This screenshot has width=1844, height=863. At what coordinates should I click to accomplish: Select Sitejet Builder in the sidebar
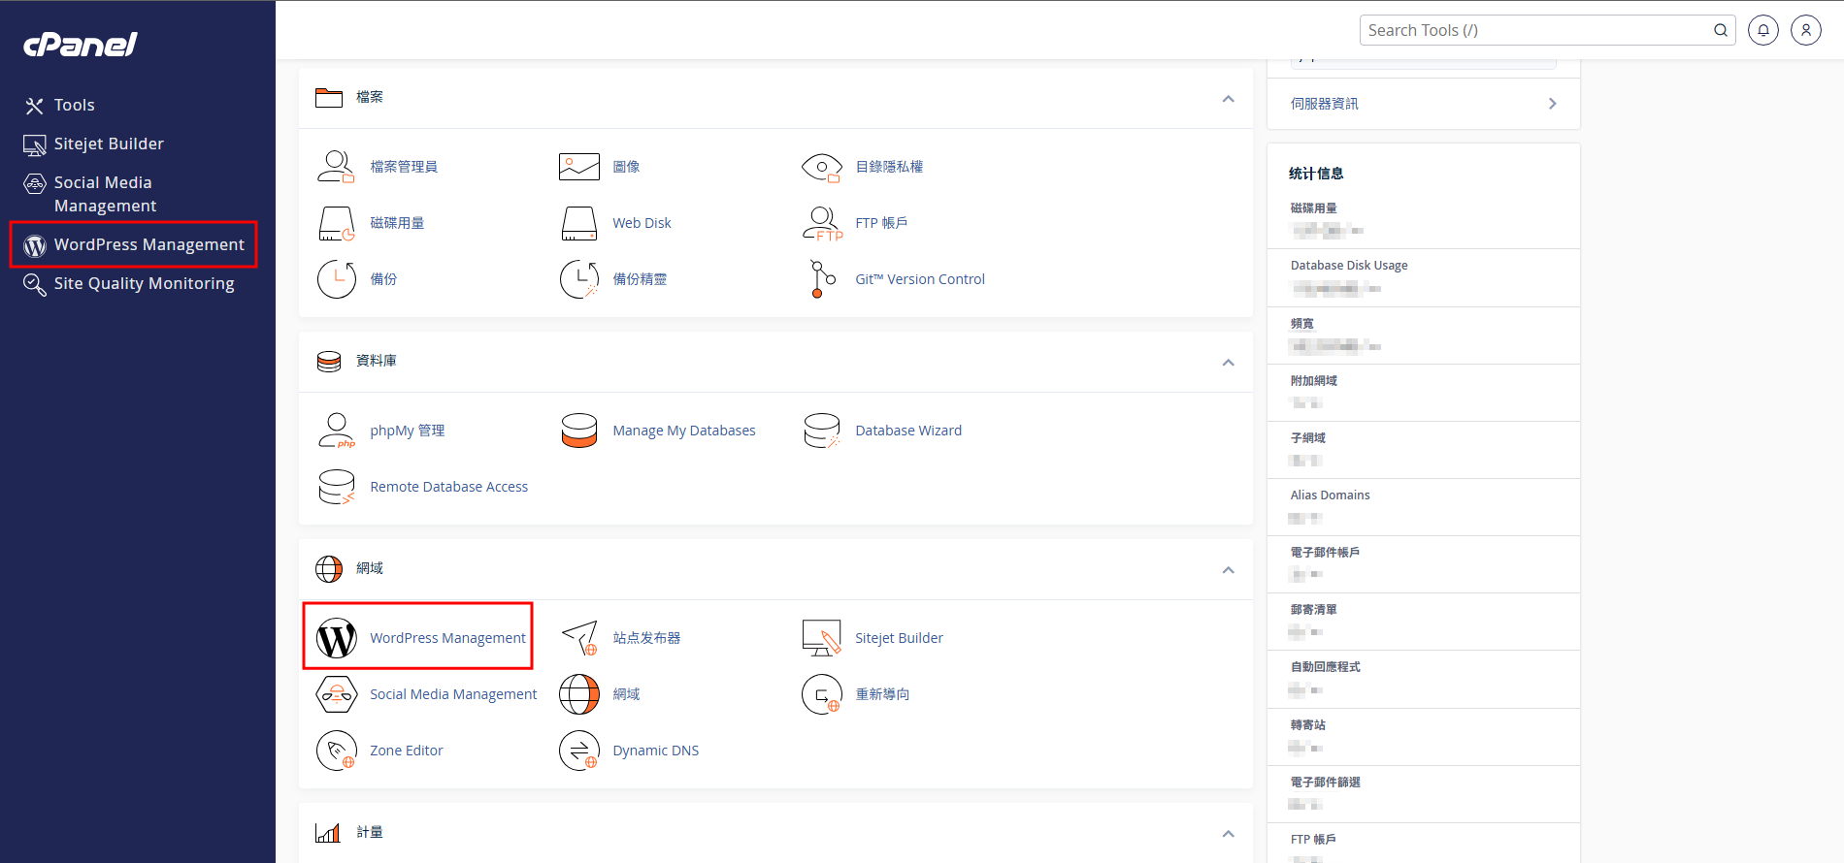point(109,144)
